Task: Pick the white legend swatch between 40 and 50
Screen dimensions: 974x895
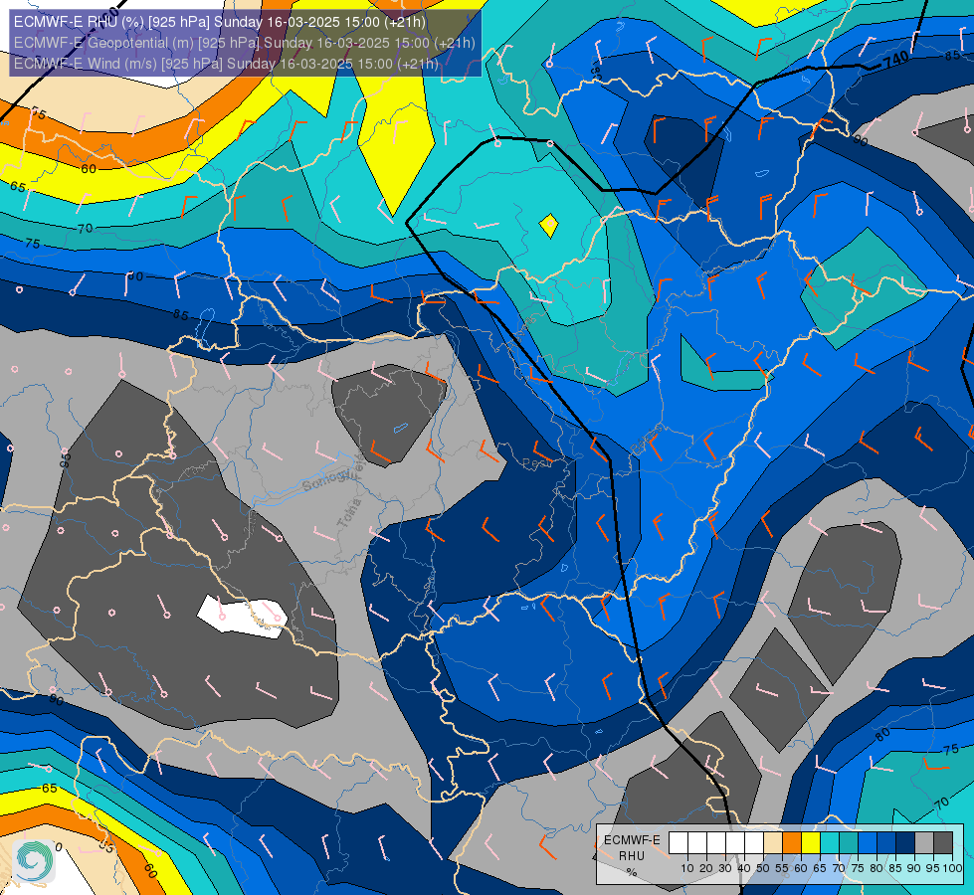Action: (754, 843)
